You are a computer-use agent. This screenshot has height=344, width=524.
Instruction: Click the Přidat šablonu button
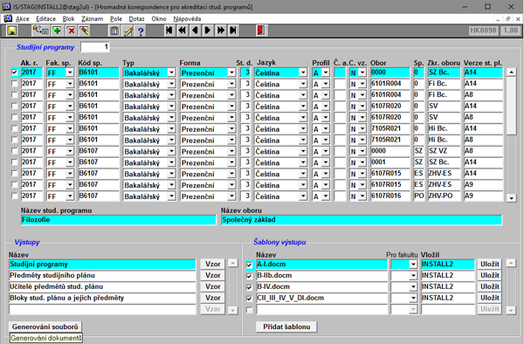[286, 327]
